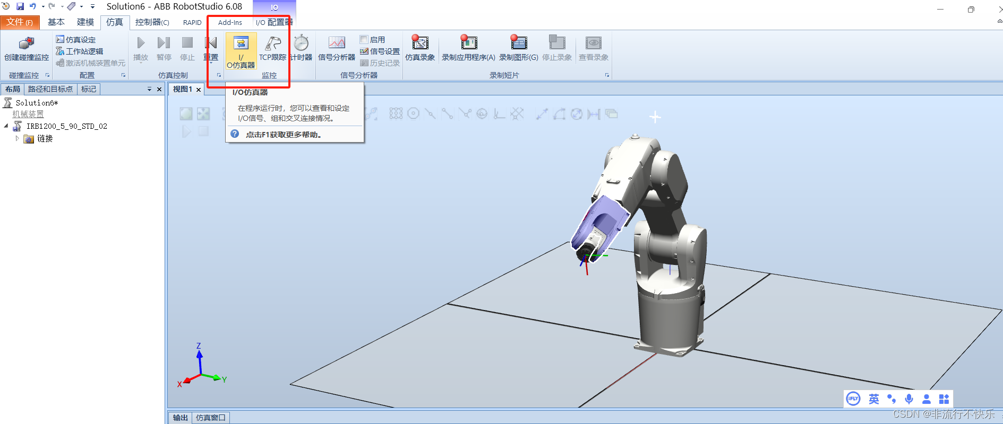Viewport: 1003px width, 424px height.
Task: Pause simulation with the 暂停 button
Action: (164, 48)
